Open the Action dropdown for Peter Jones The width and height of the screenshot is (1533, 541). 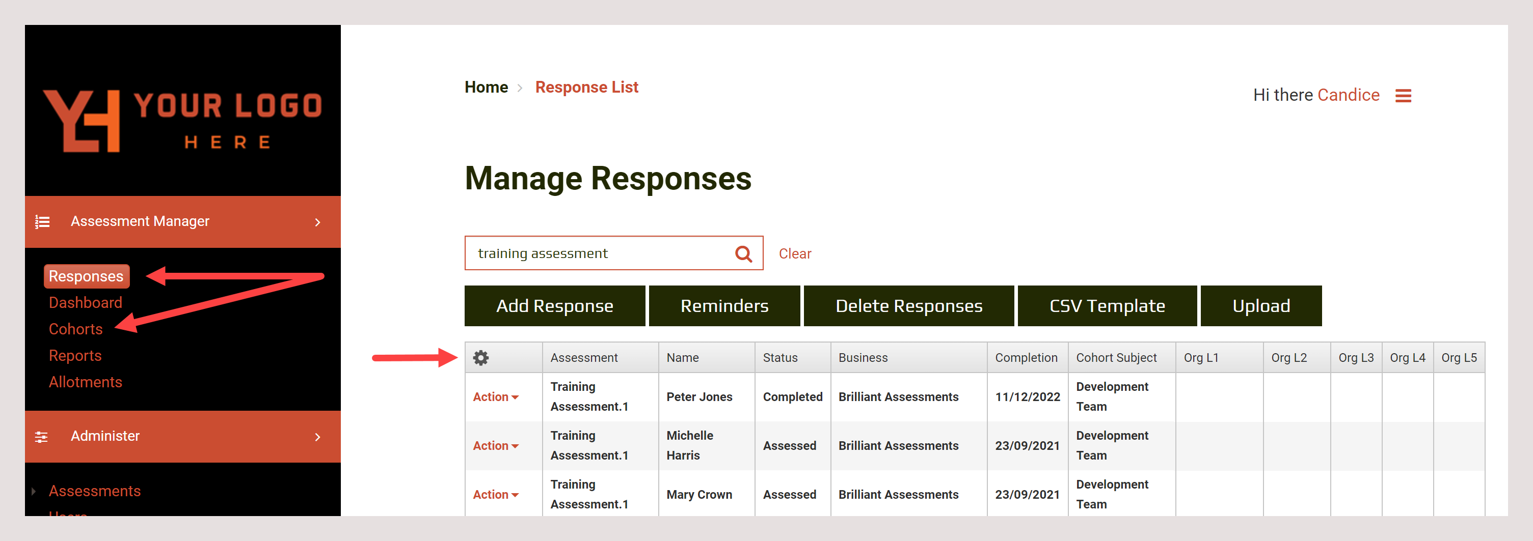pos(495,396)
